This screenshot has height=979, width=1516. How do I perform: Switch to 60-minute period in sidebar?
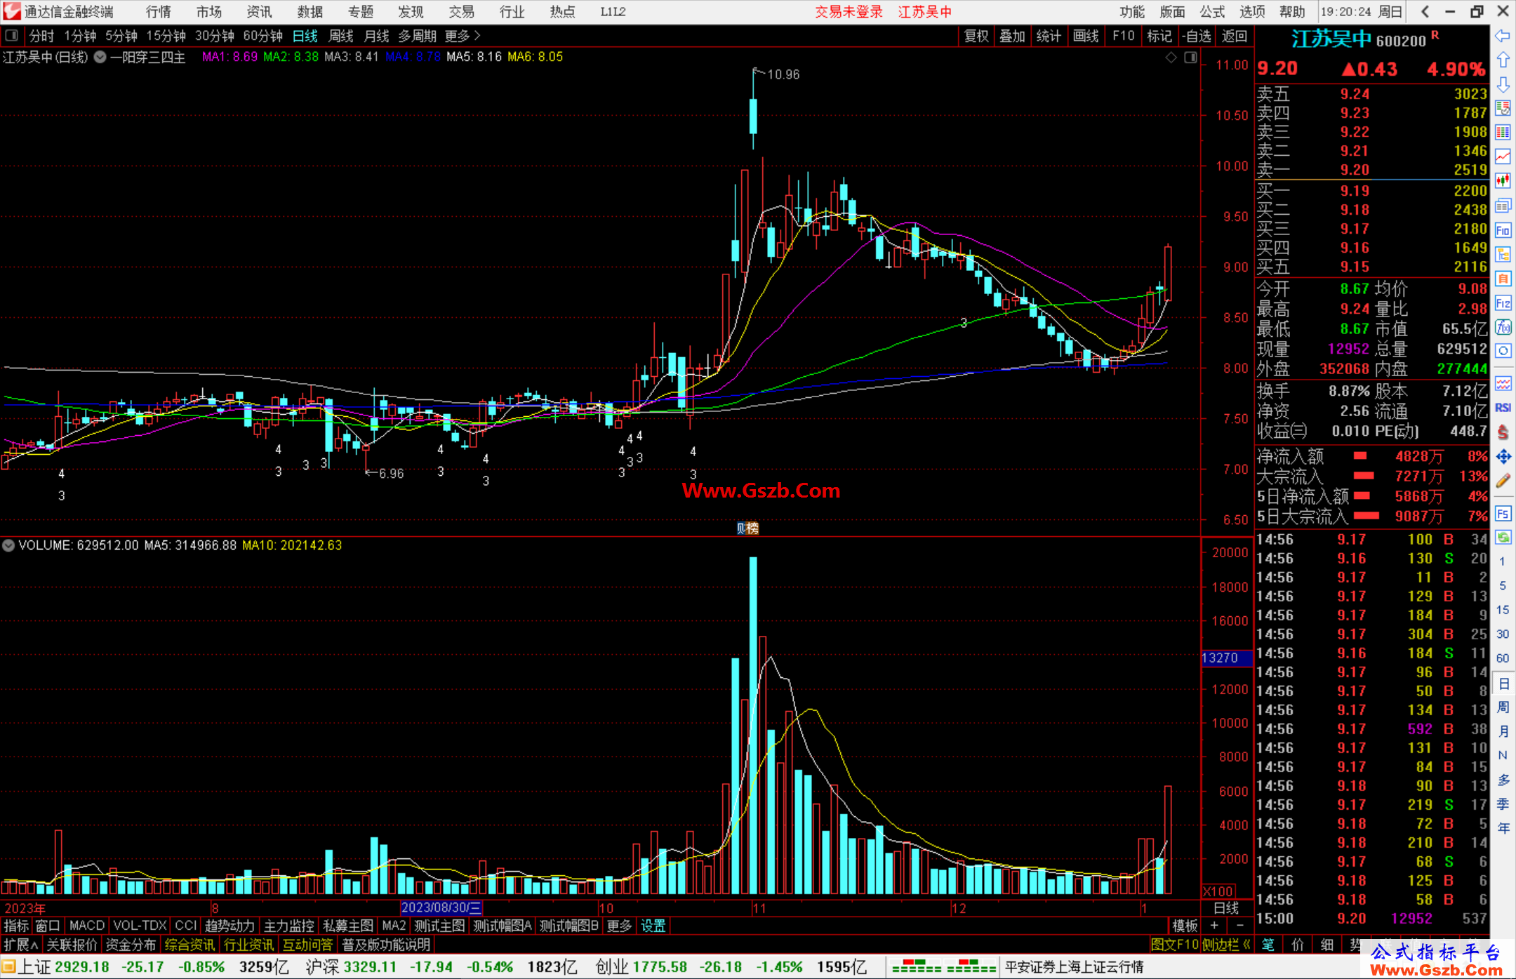(1502, 658)
